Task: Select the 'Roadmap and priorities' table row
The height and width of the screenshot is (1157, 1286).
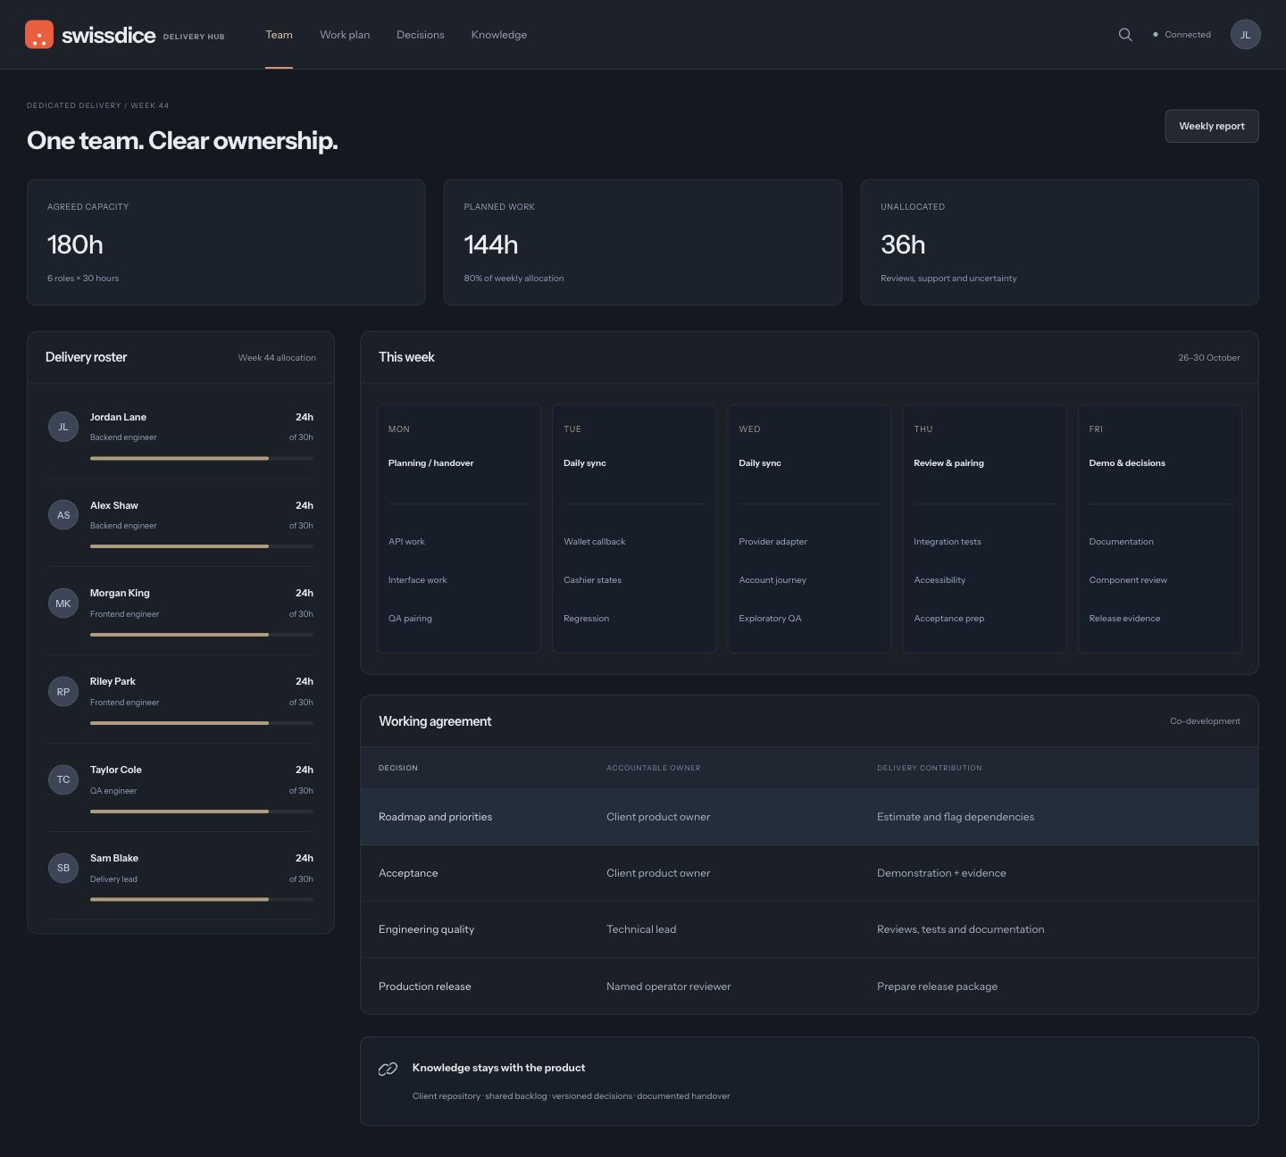Action: pos(809,817)
